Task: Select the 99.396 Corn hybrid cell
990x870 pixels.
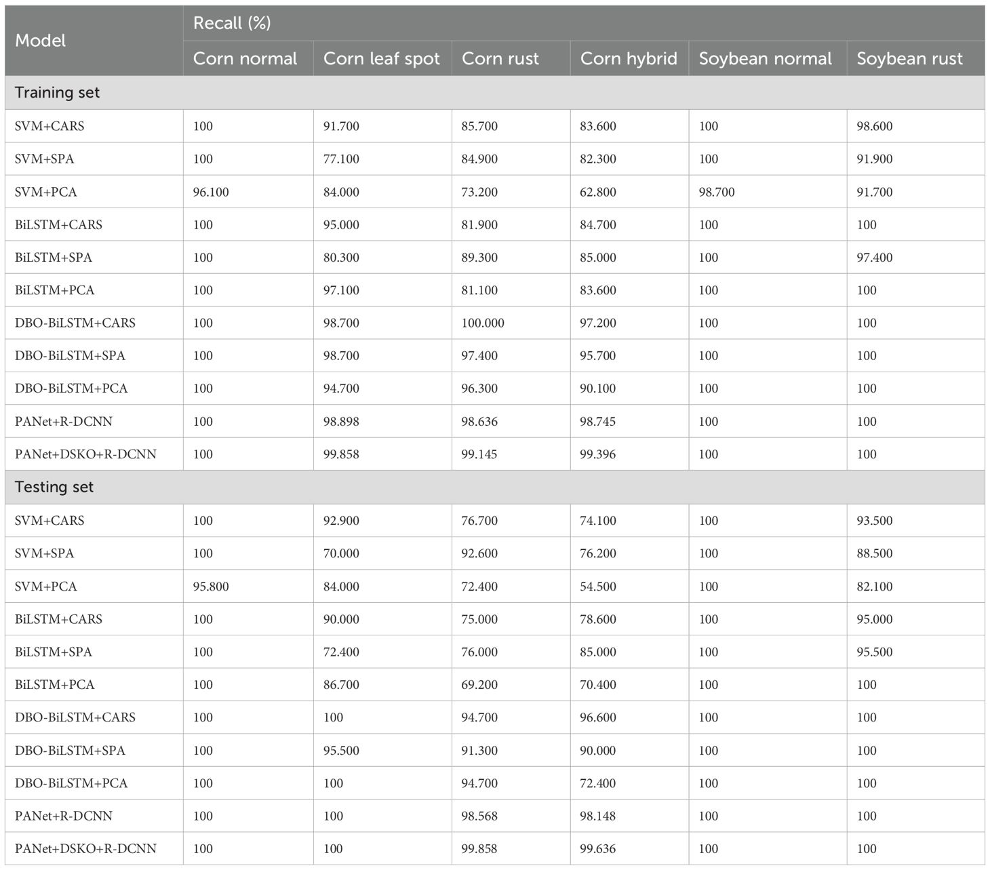Action: [598, 454]
